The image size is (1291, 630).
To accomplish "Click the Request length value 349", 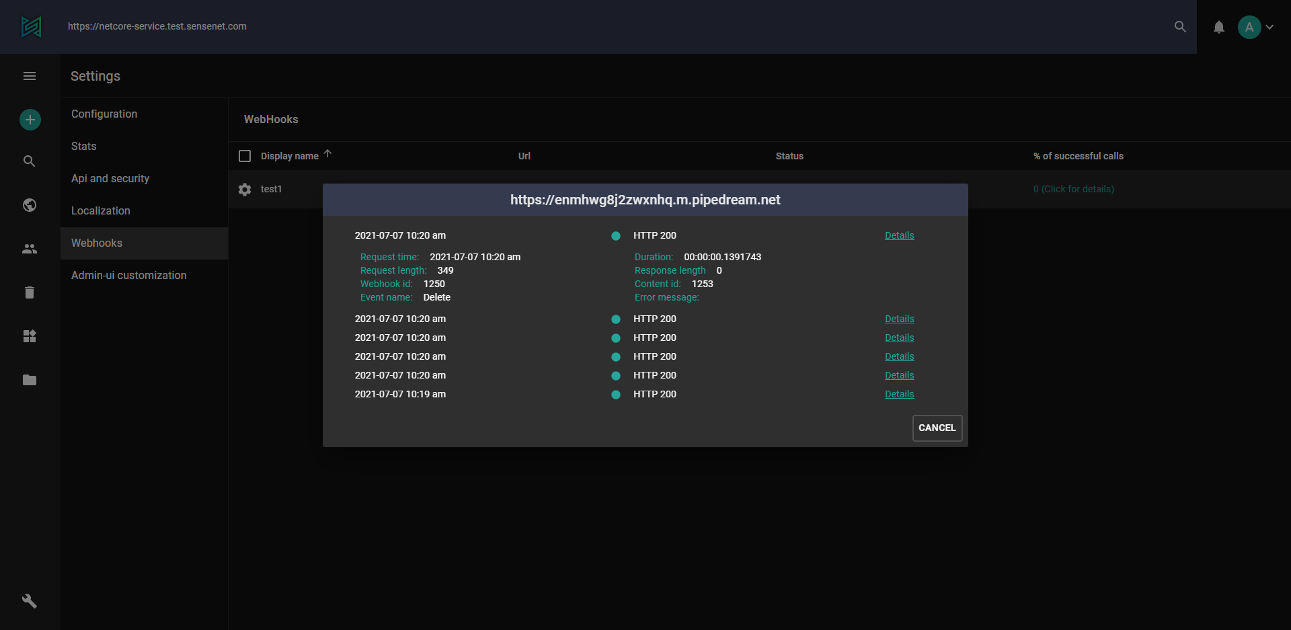I will pyautogui.click(x=446, y=270).
